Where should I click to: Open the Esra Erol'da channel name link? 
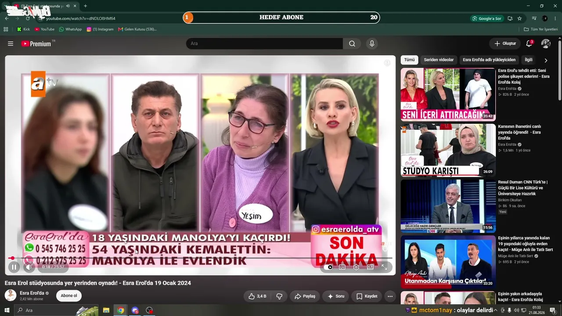[x=32, y=293]
